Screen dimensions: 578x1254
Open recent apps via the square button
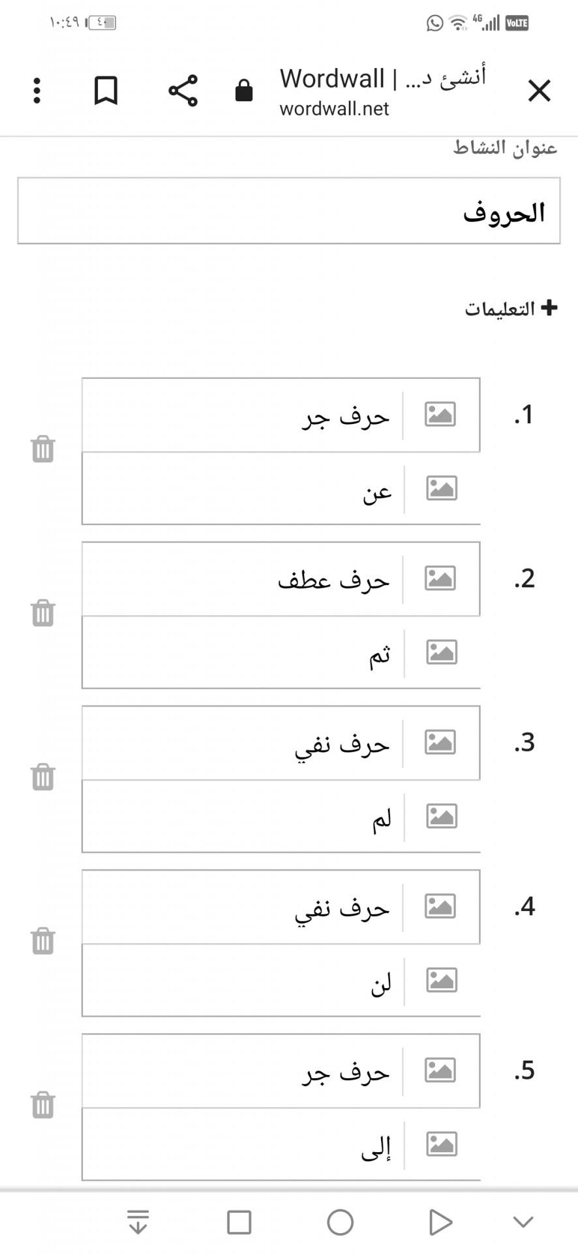239,1222
